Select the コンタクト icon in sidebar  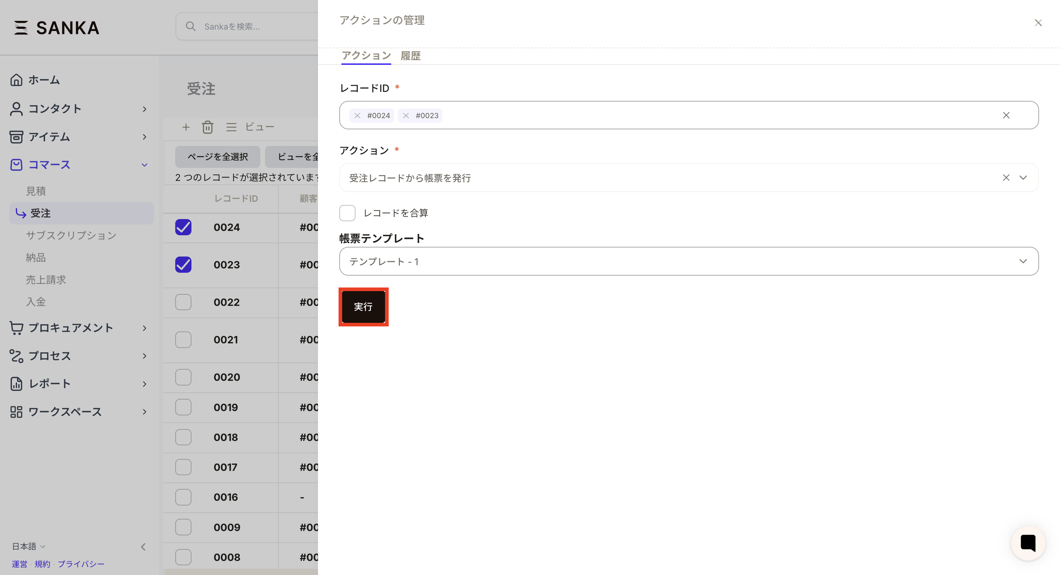click(17, 109)
